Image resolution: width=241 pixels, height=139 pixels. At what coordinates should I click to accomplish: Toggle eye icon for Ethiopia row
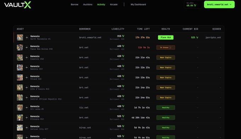coord(27,118)
